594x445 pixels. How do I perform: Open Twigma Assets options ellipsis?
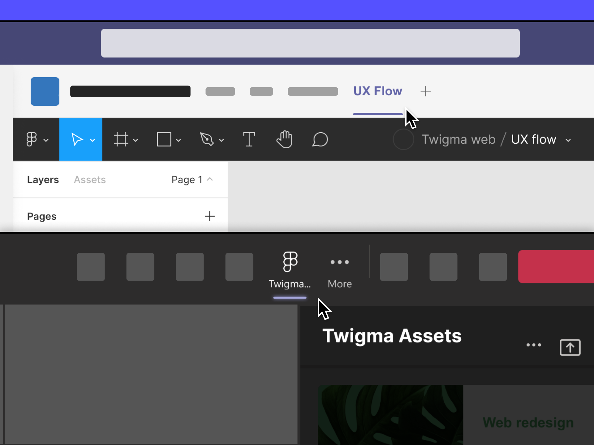(534, 345)
